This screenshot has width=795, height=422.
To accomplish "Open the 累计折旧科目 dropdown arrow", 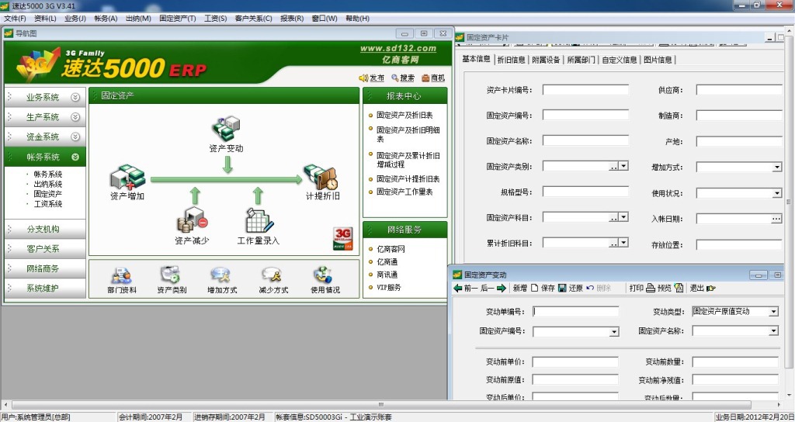I will pos(623,243).
